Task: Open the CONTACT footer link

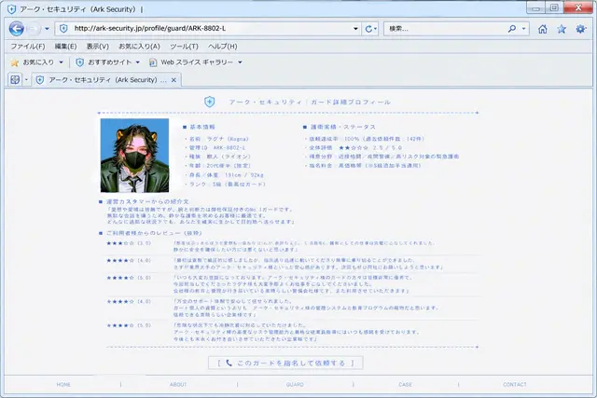Action: click(x=514, y=385)
